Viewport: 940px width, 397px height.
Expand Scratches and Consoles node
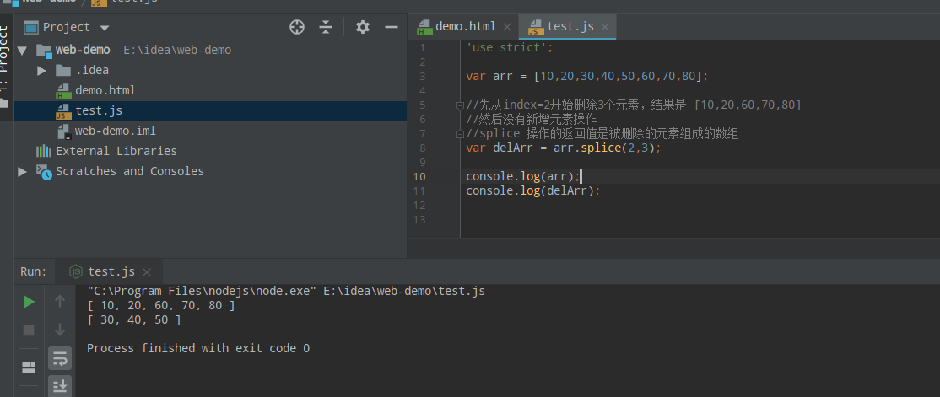(22, 171)
